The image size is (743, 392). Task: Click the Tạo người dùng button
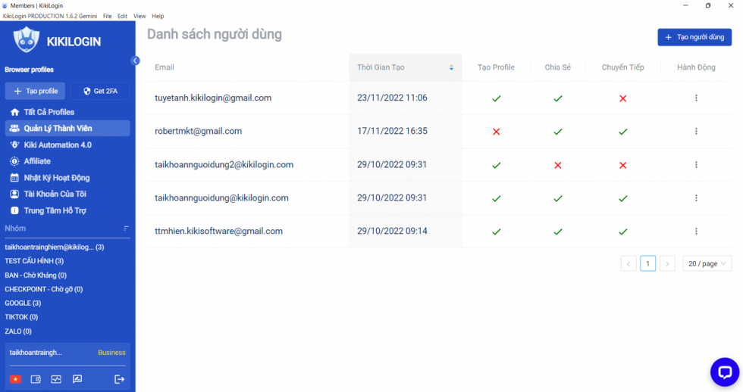pos(694,37)
